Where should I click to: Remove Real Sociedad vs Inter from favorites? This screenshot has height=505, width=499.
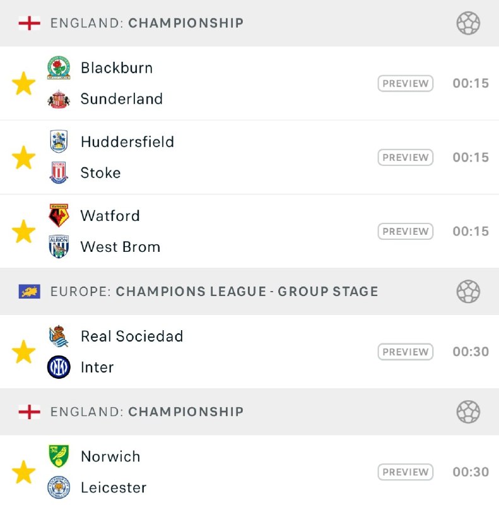[x=23, y=352]
